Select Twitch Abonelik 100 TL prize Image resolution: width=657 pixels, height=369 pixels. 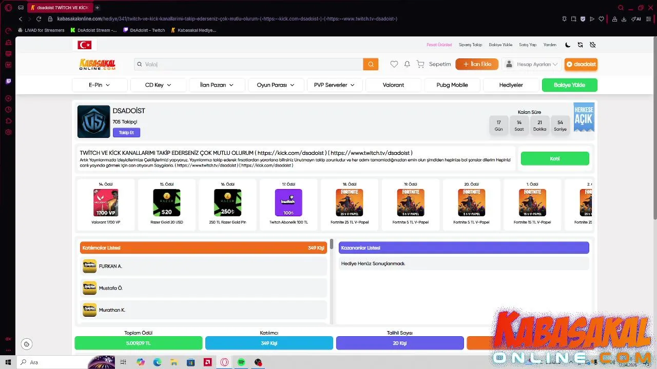[x=288, y=203]
